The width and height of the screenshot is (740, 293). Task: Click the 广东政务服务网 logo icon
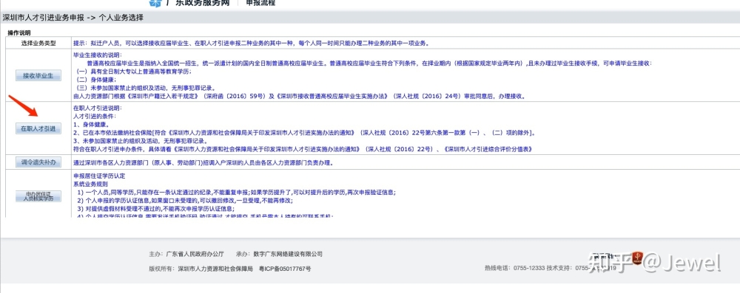tap(155, 3)
